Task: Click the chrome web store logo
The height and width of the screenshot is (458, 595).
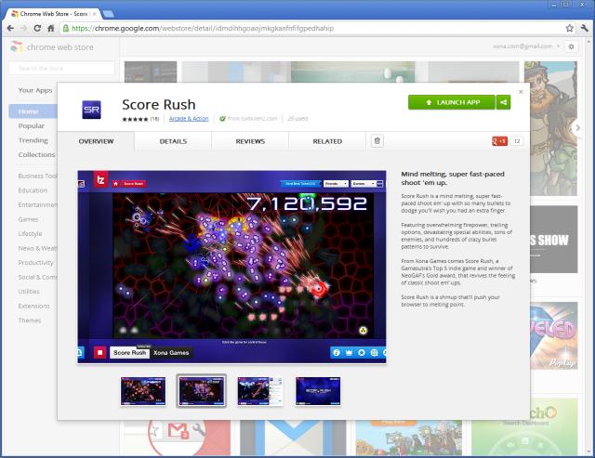Action: pos(52,47)
